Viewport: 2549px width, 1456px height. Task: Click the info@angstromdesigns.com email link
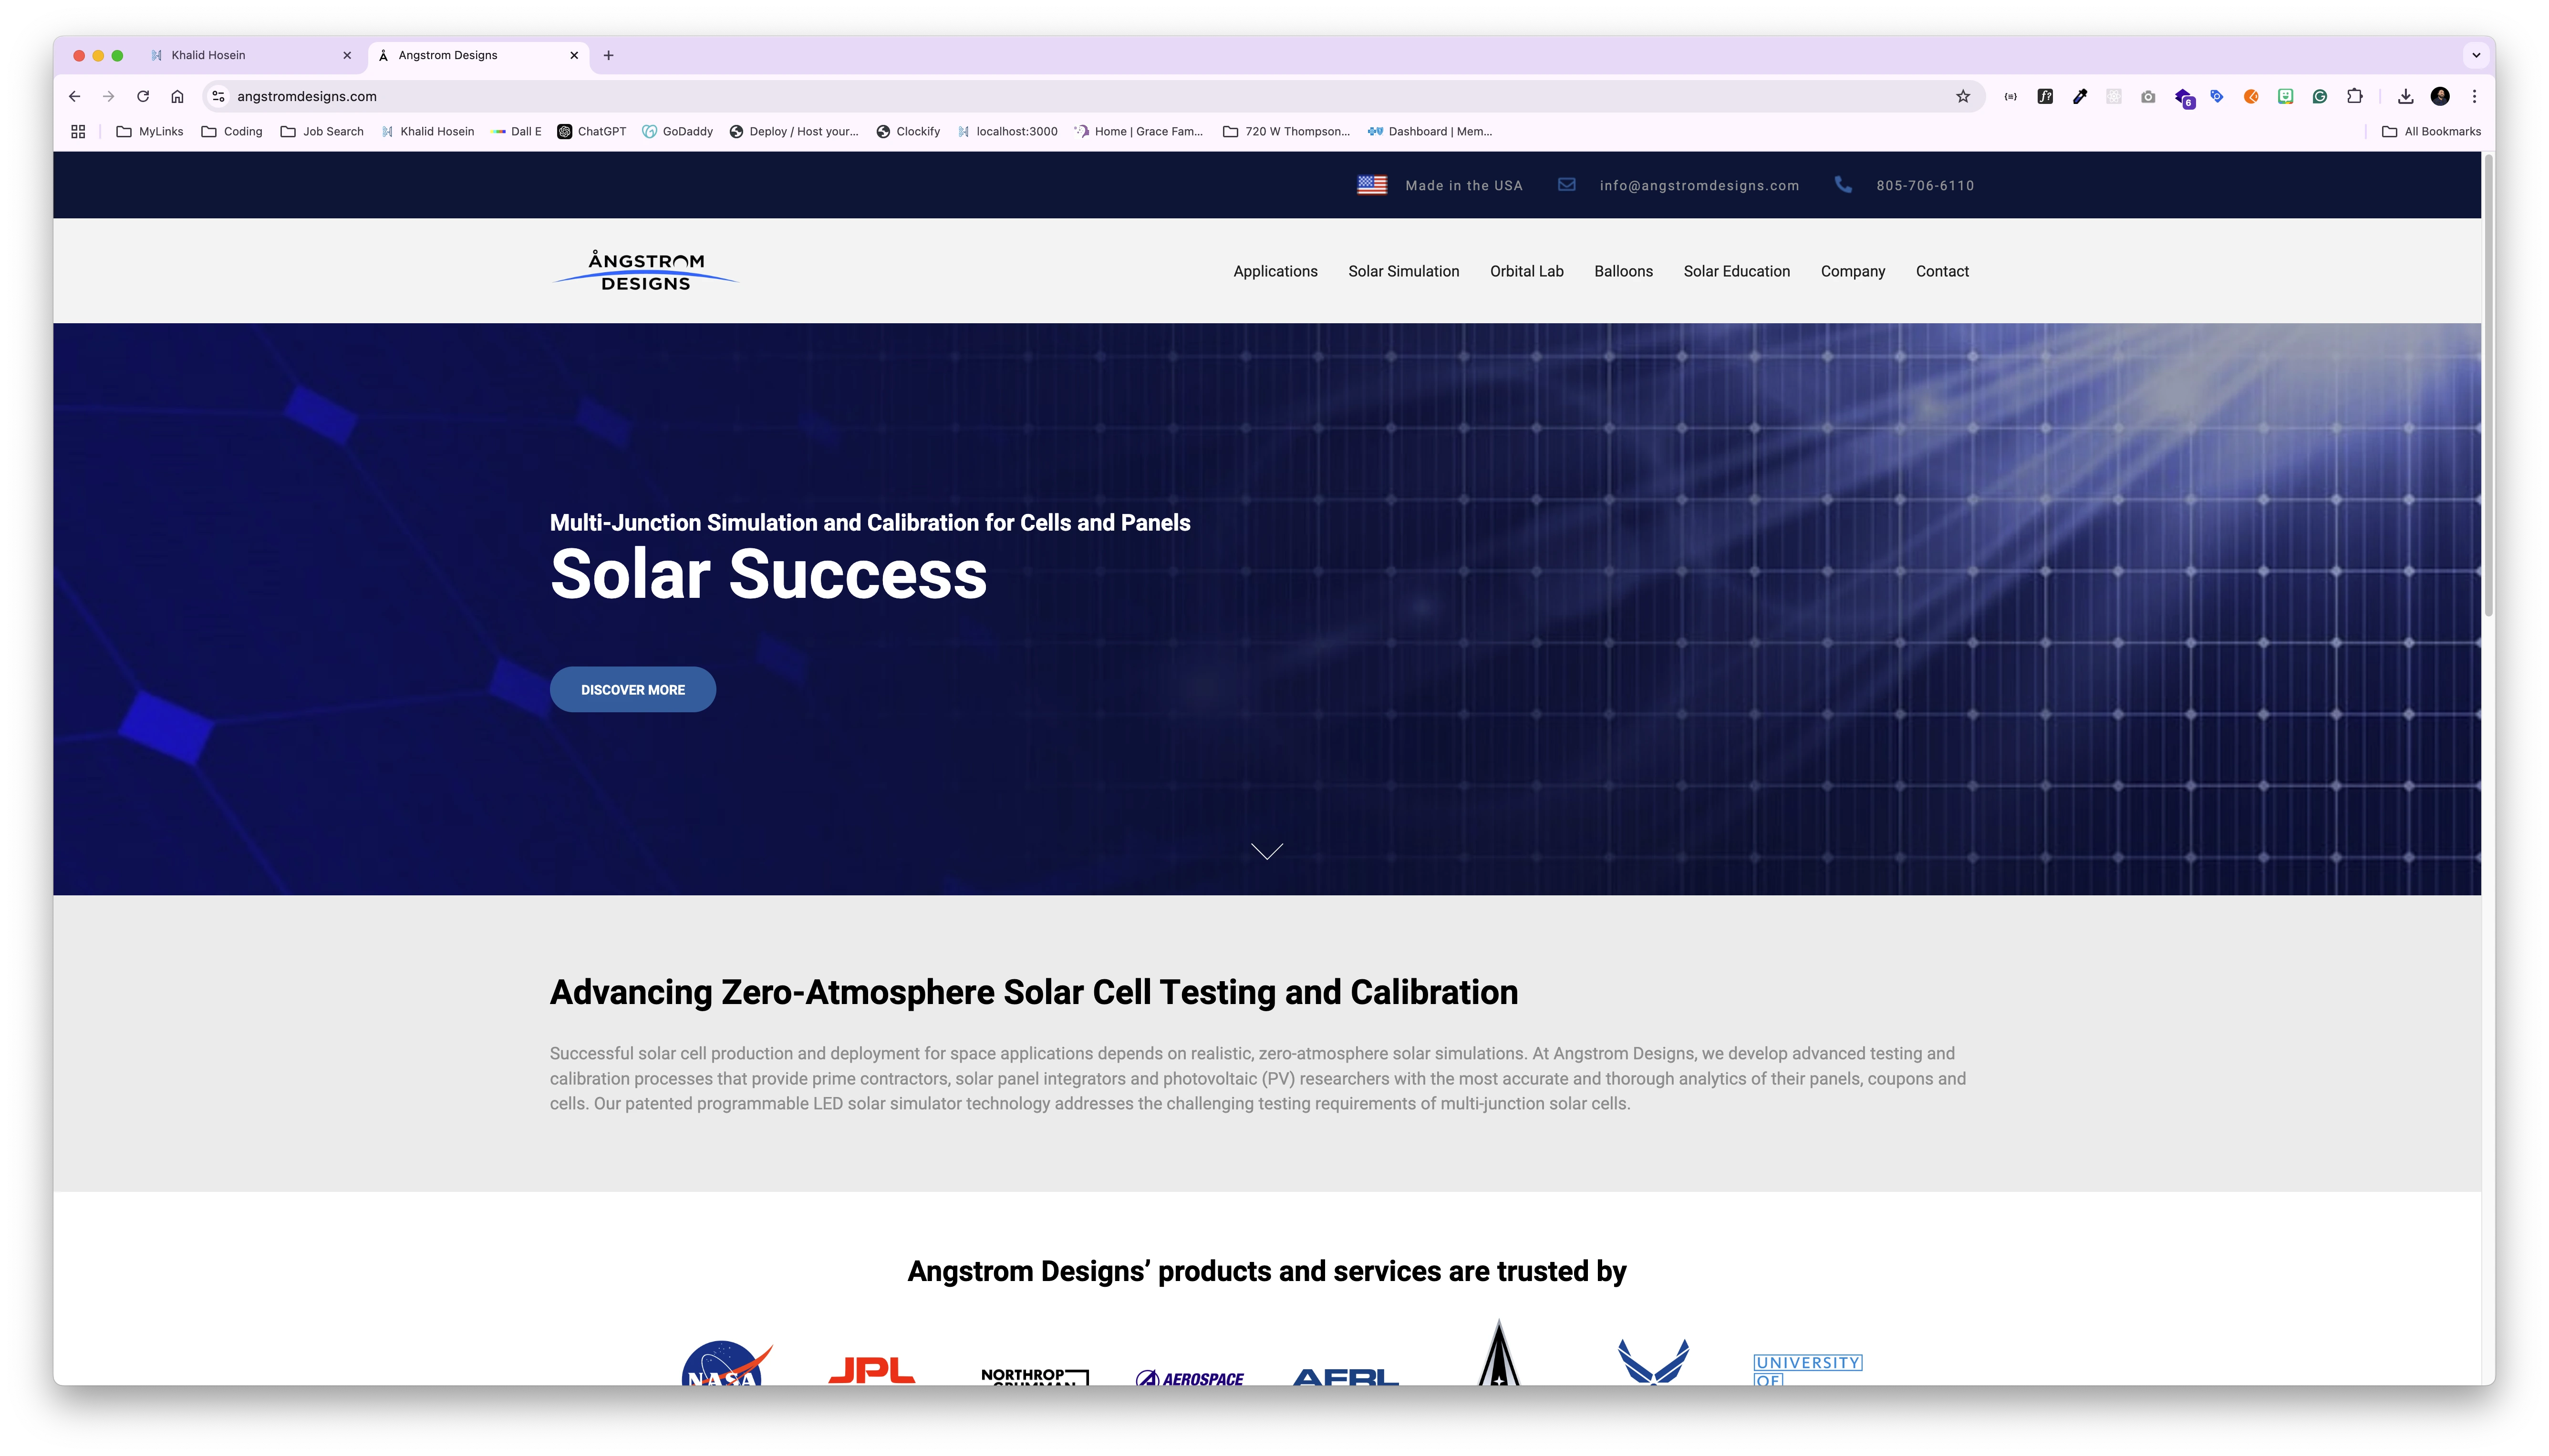pyautogui.click(x=1699, y=185)
